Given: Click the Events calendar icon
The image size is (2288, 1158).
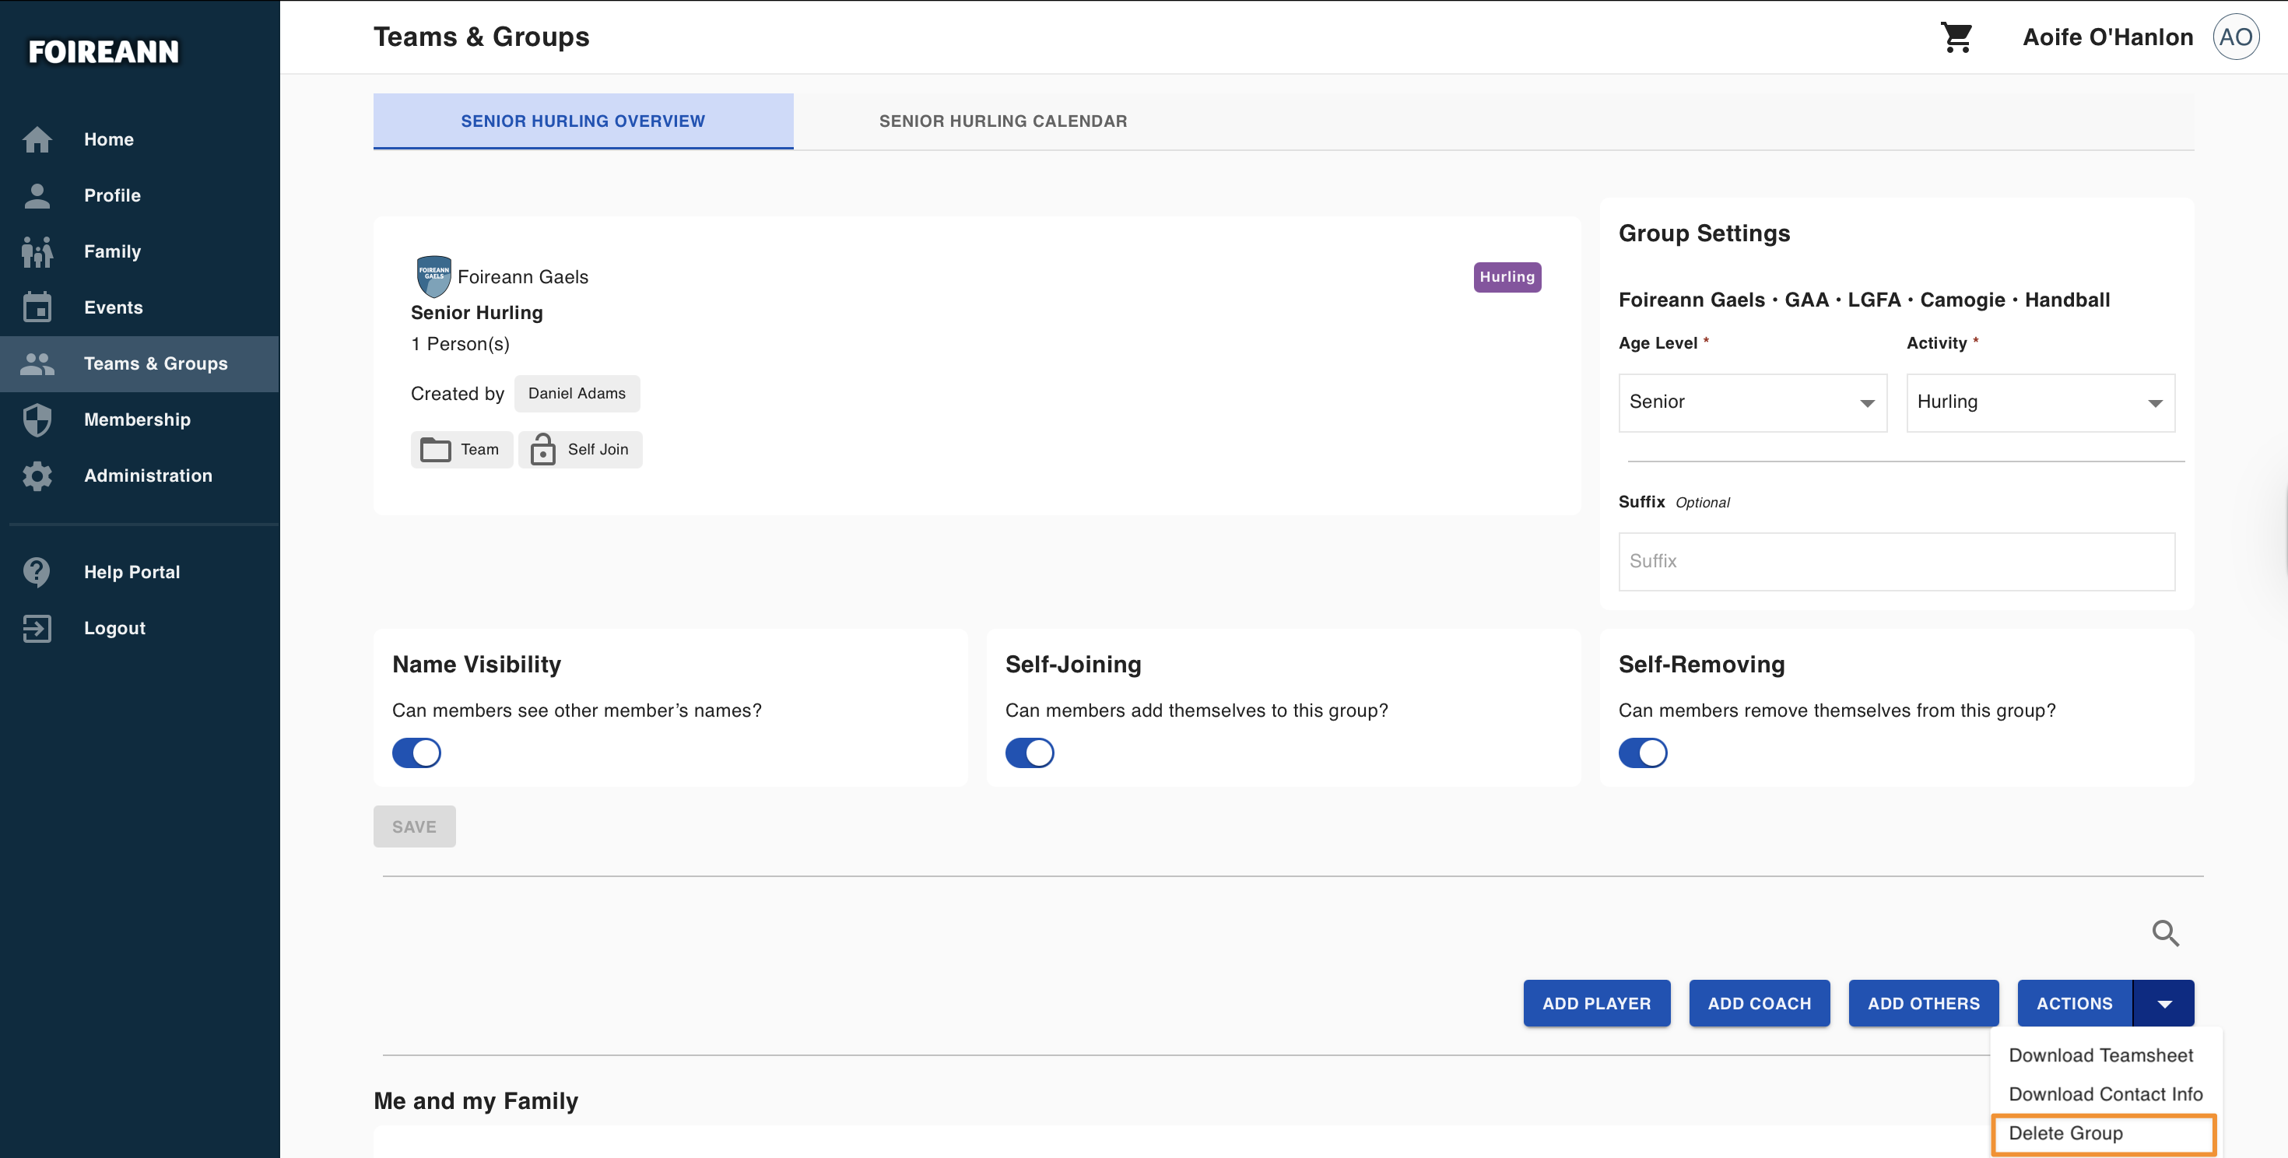Looking at the screenshot, I should (37, 307).
